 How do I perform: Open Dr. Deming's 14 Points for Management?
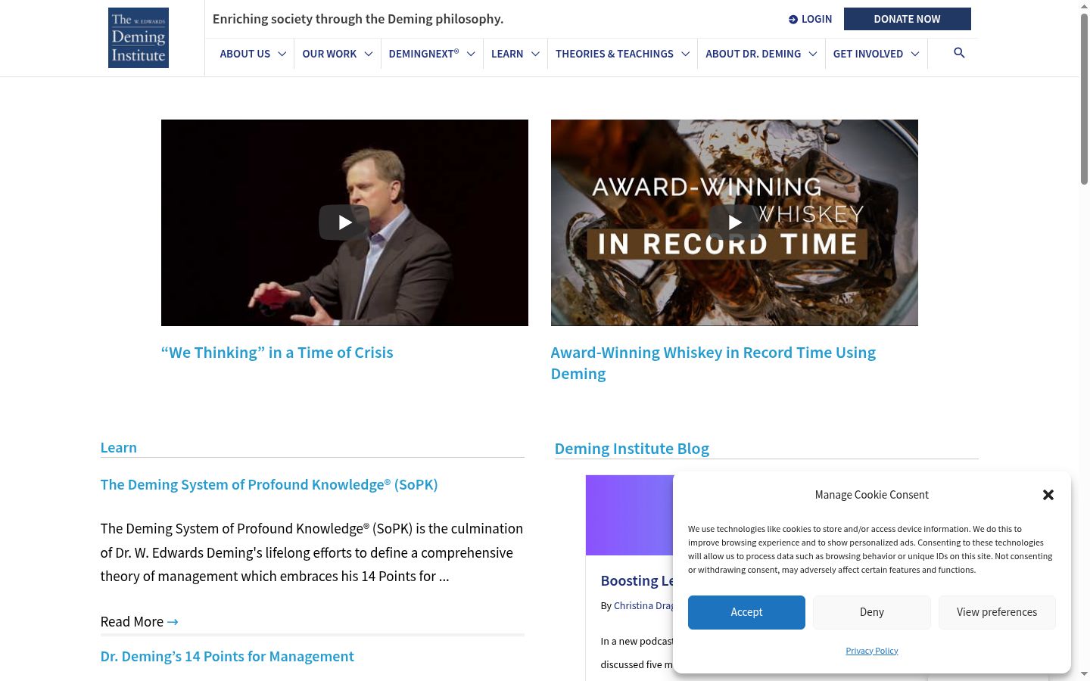pos(227,656)
